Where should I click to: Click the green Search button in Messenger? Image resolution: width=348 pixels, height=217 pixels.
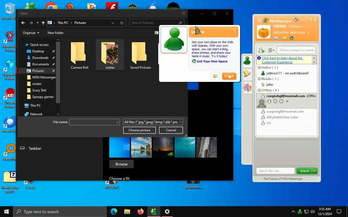coord(304,171)
